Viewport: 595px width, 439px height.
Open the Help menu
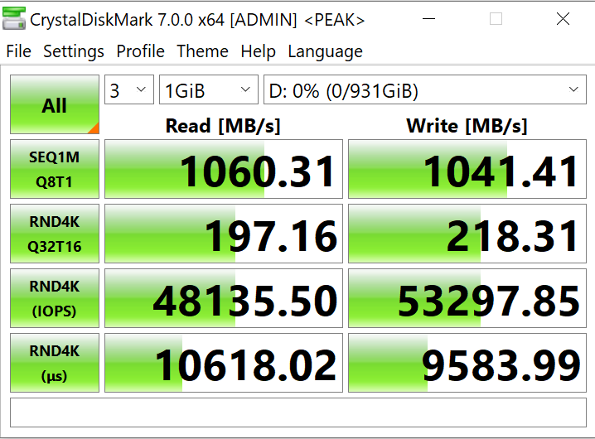click(258, 51)
